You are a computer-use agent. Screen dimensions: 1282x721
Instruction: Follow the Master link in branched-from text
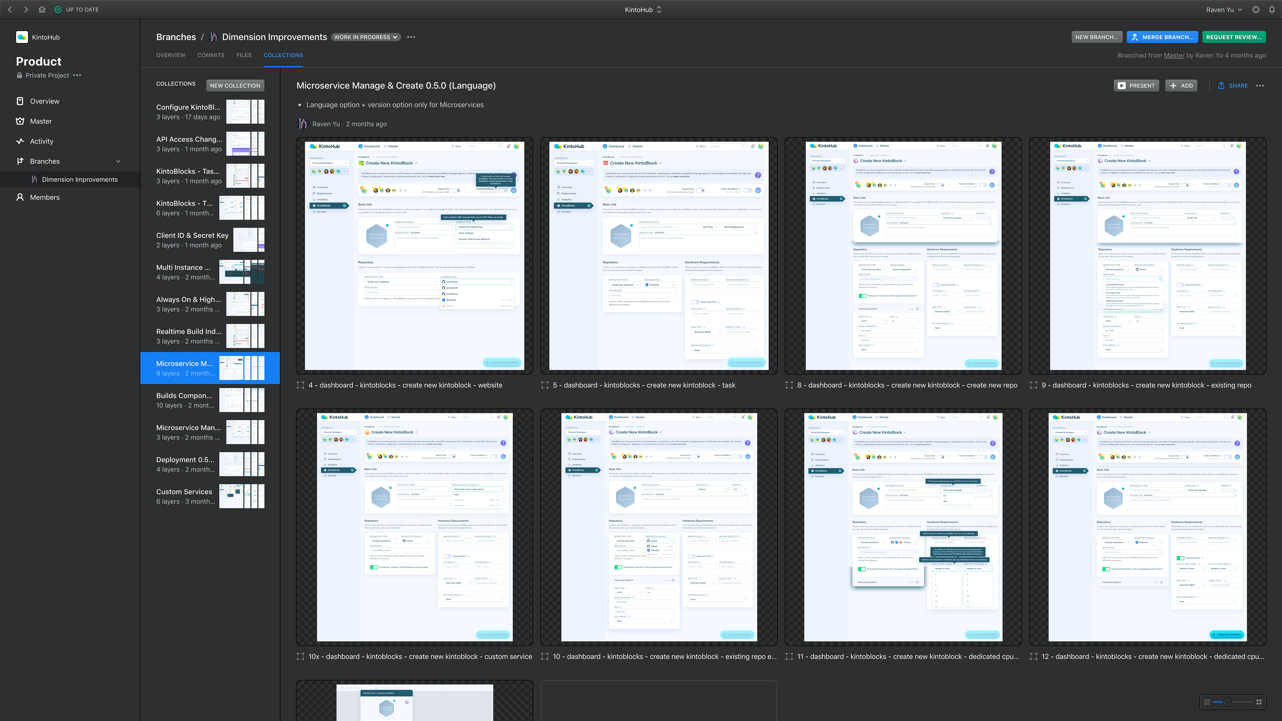[x=1174, y=55]
